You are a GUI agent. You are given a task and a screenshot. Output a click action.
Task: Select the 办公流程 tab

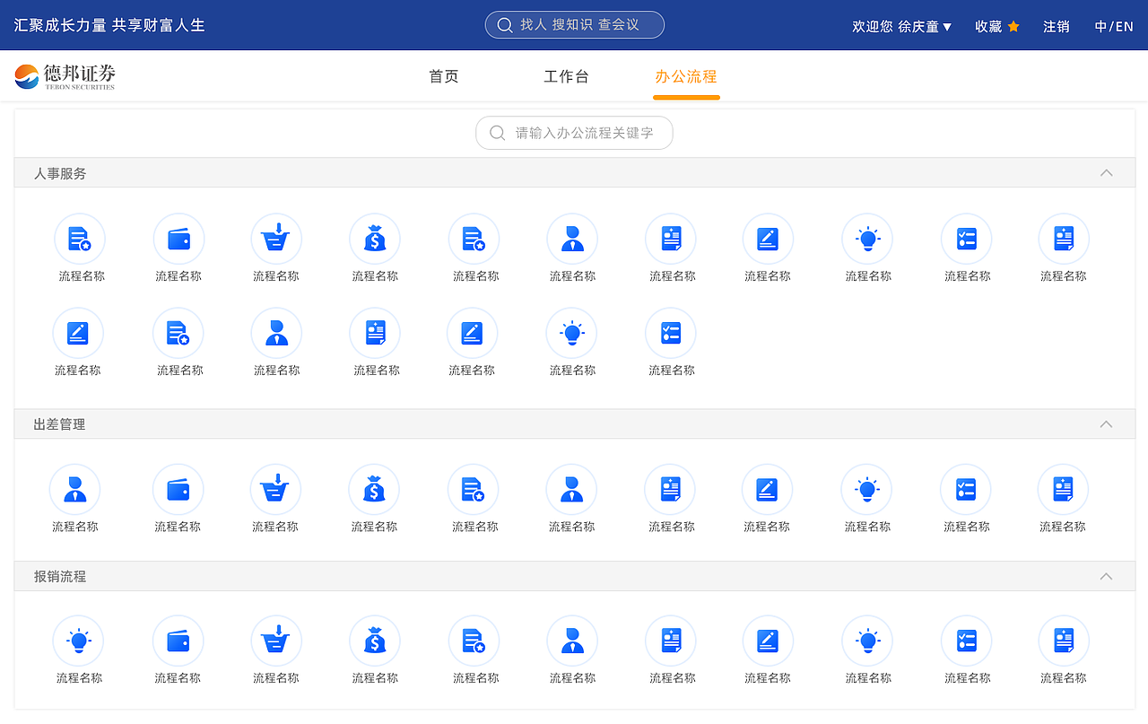click(x=686, y=77)
